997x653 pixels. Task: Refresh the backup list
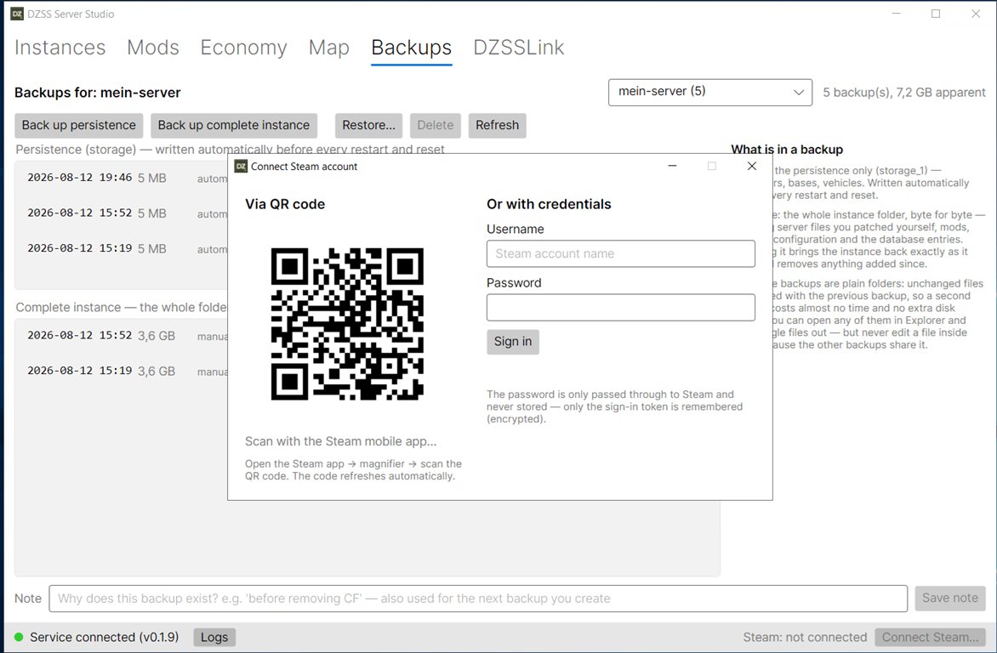[x=498, y=125]
